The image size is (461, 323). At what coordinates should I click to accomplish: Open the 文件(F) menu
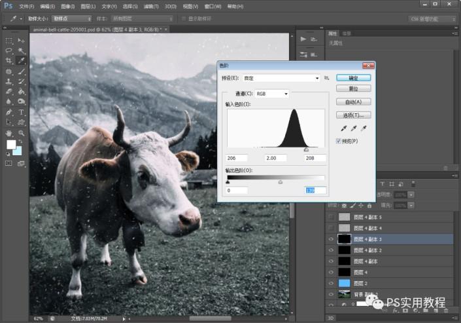point(27,6)
